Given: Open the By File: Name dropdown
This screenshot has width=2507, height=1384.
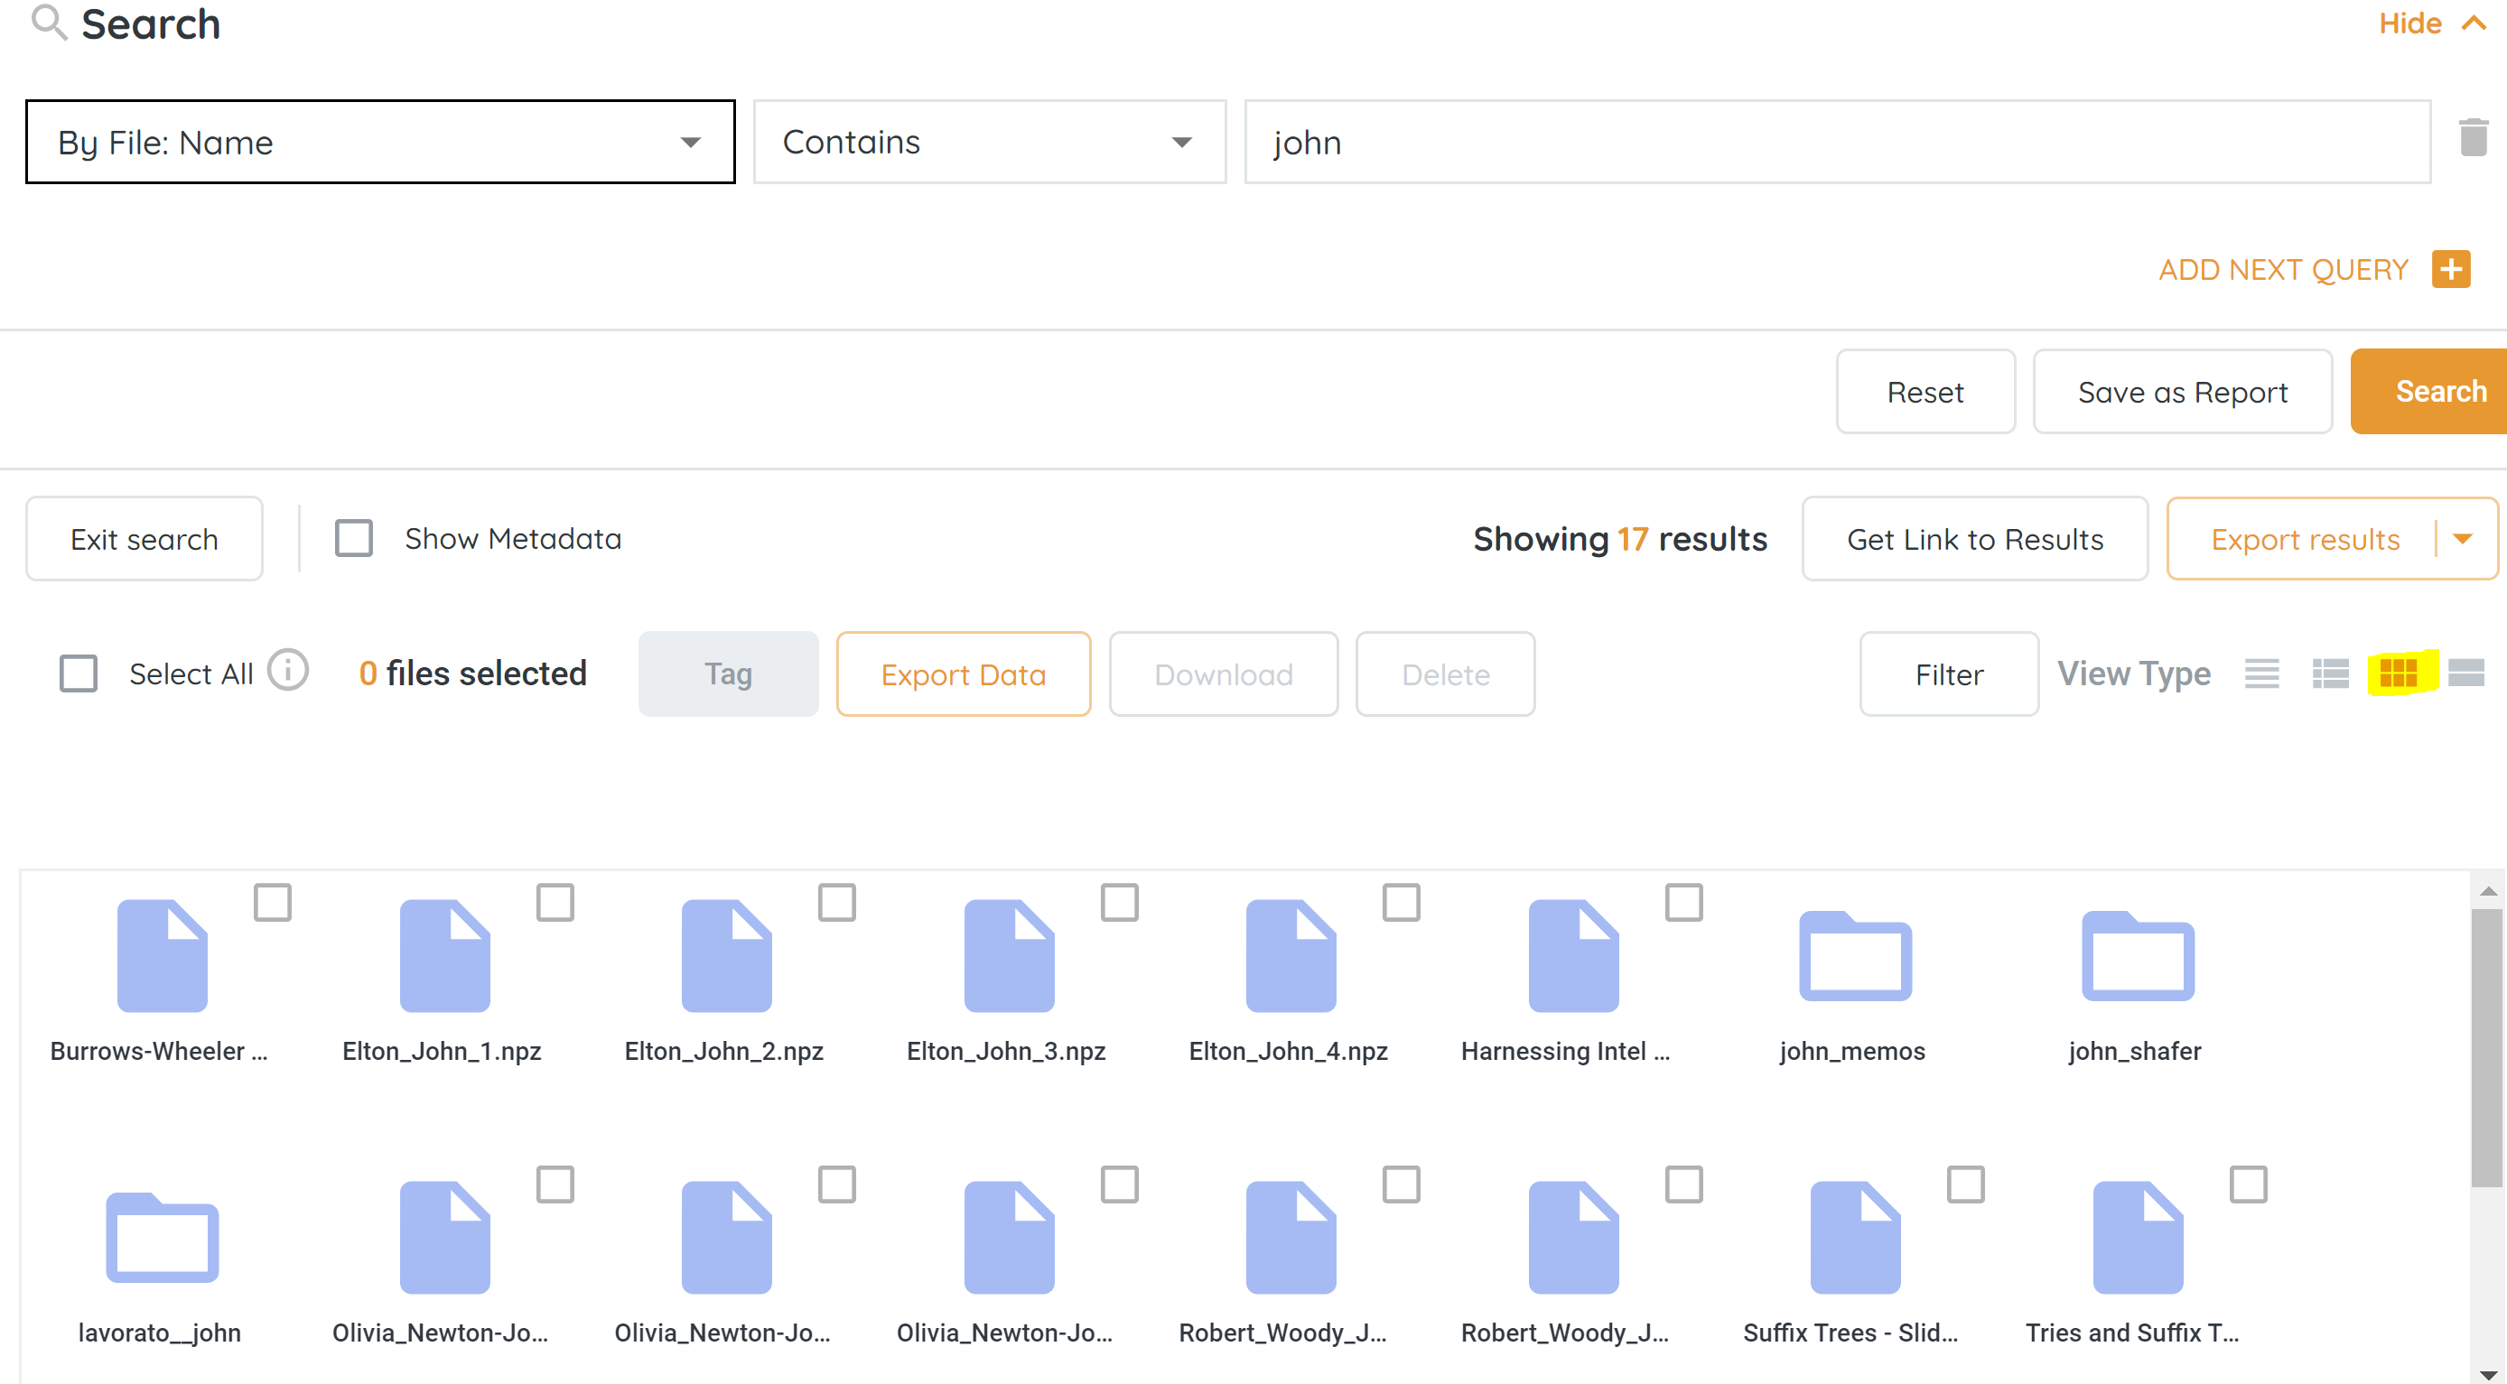Looking at the screenshot, I should pos(379,142).
